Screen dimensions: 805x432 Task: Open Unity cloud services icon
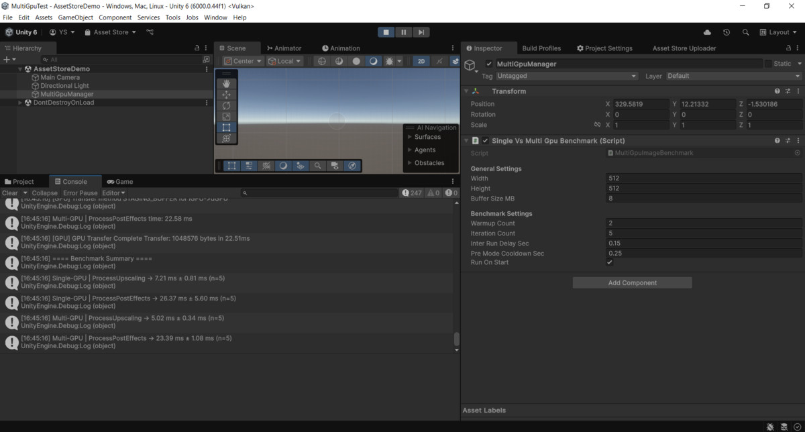(x=707, y=32)
